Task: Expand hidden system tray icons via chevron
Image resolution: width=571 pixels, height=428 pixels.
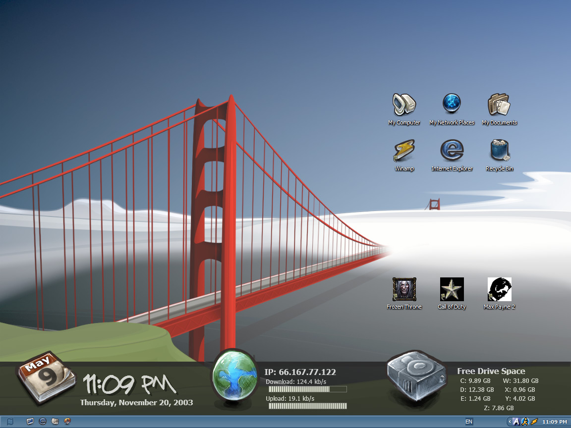Action: click(x=510, y=422)
